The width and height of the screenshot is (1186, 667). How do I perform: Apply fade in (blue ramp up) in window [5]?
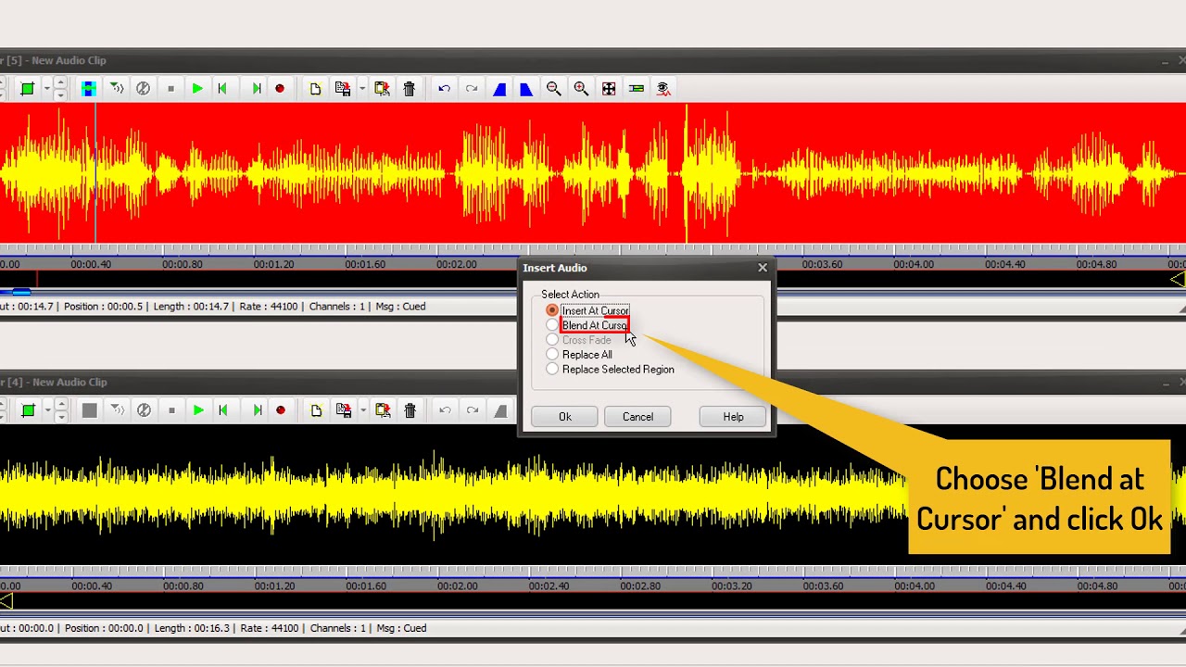tap(499, 89)
